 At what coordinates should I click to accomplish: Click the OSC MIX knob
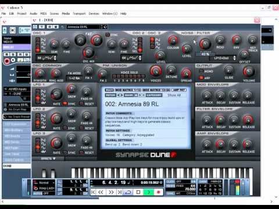tap(88, 53)
